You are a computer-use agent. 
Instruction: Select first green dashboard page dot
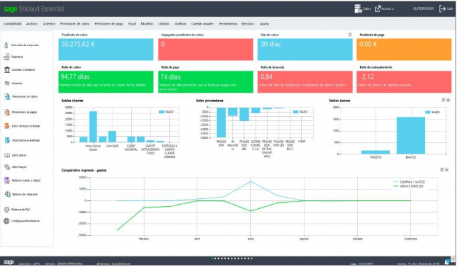212,258
